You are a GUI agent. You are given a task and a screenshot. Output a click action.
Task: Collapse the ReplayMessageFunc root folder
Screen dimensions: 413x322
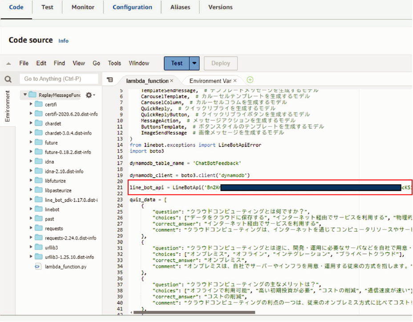tap(25, 95)
